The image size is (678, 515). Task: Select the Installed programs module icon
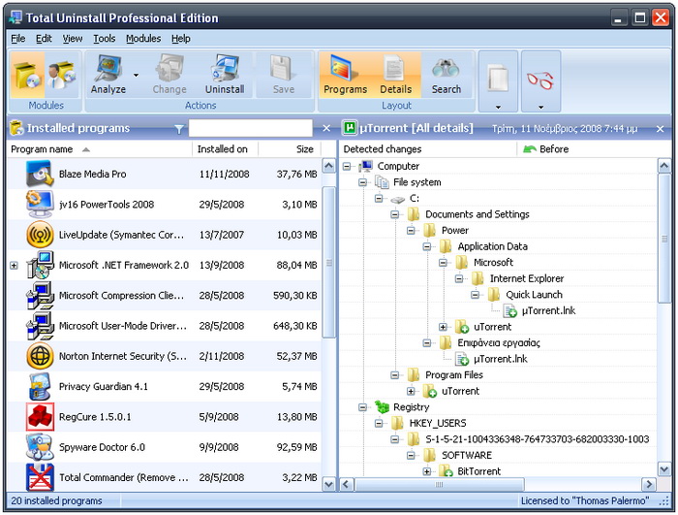coord(27,74)
